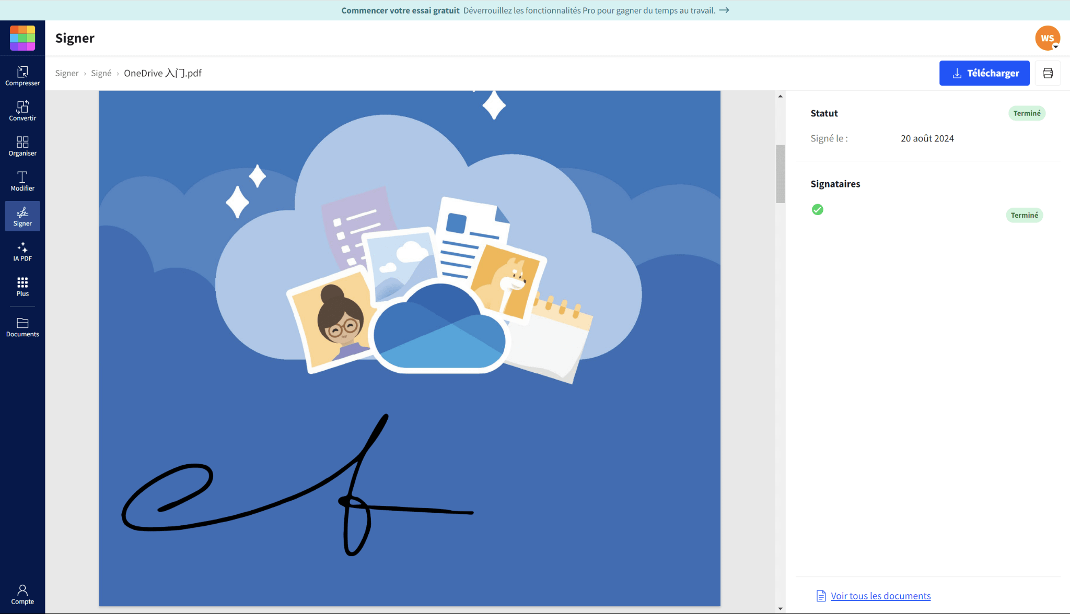Viewport: 1070px width, 614px height.
Task: Click the print icon button
Action: [1048, 73]
